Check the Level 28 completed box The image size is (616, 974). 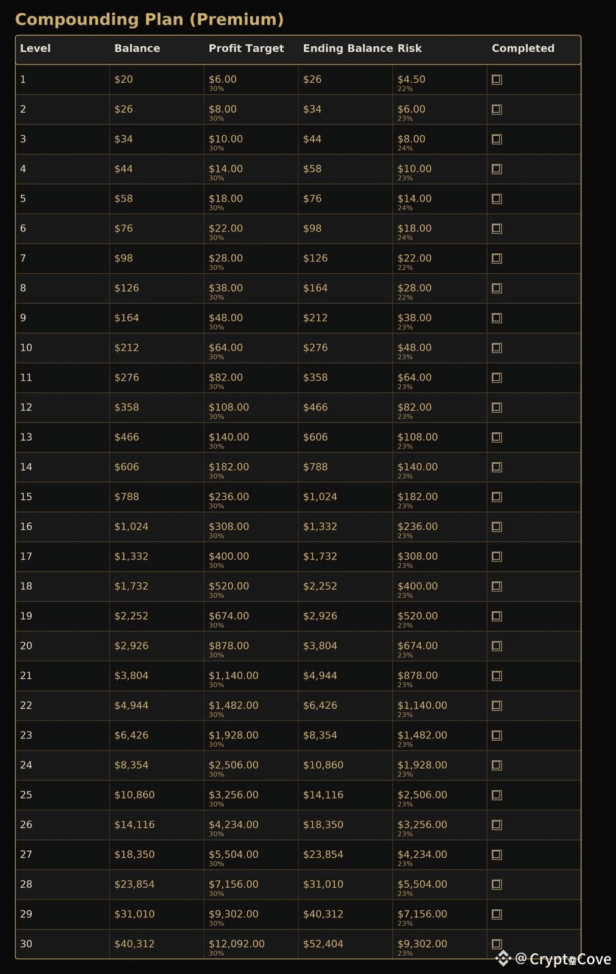(x=497, y=885)
